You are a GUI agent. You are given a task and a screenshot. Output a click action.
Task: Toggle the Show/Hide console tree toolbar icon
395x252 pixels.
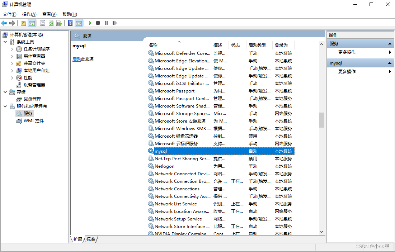[32, 23]
